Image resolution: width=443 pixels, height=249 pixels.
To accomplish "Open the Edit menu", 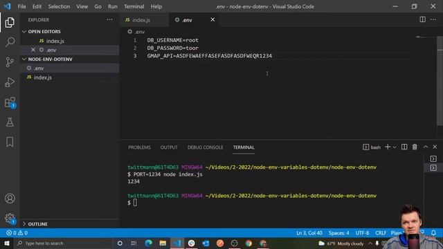I will [x=37, y=6].
